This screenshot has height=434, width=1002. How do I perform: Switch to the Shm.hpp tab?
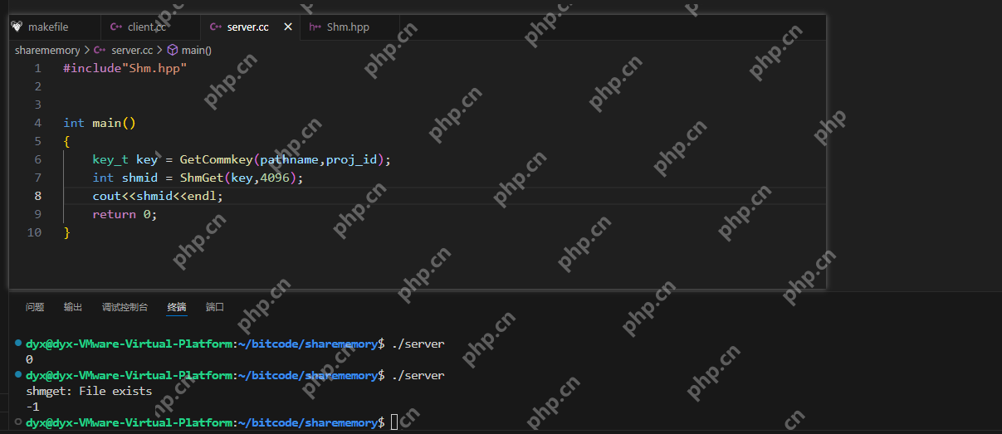click(347, 27)
